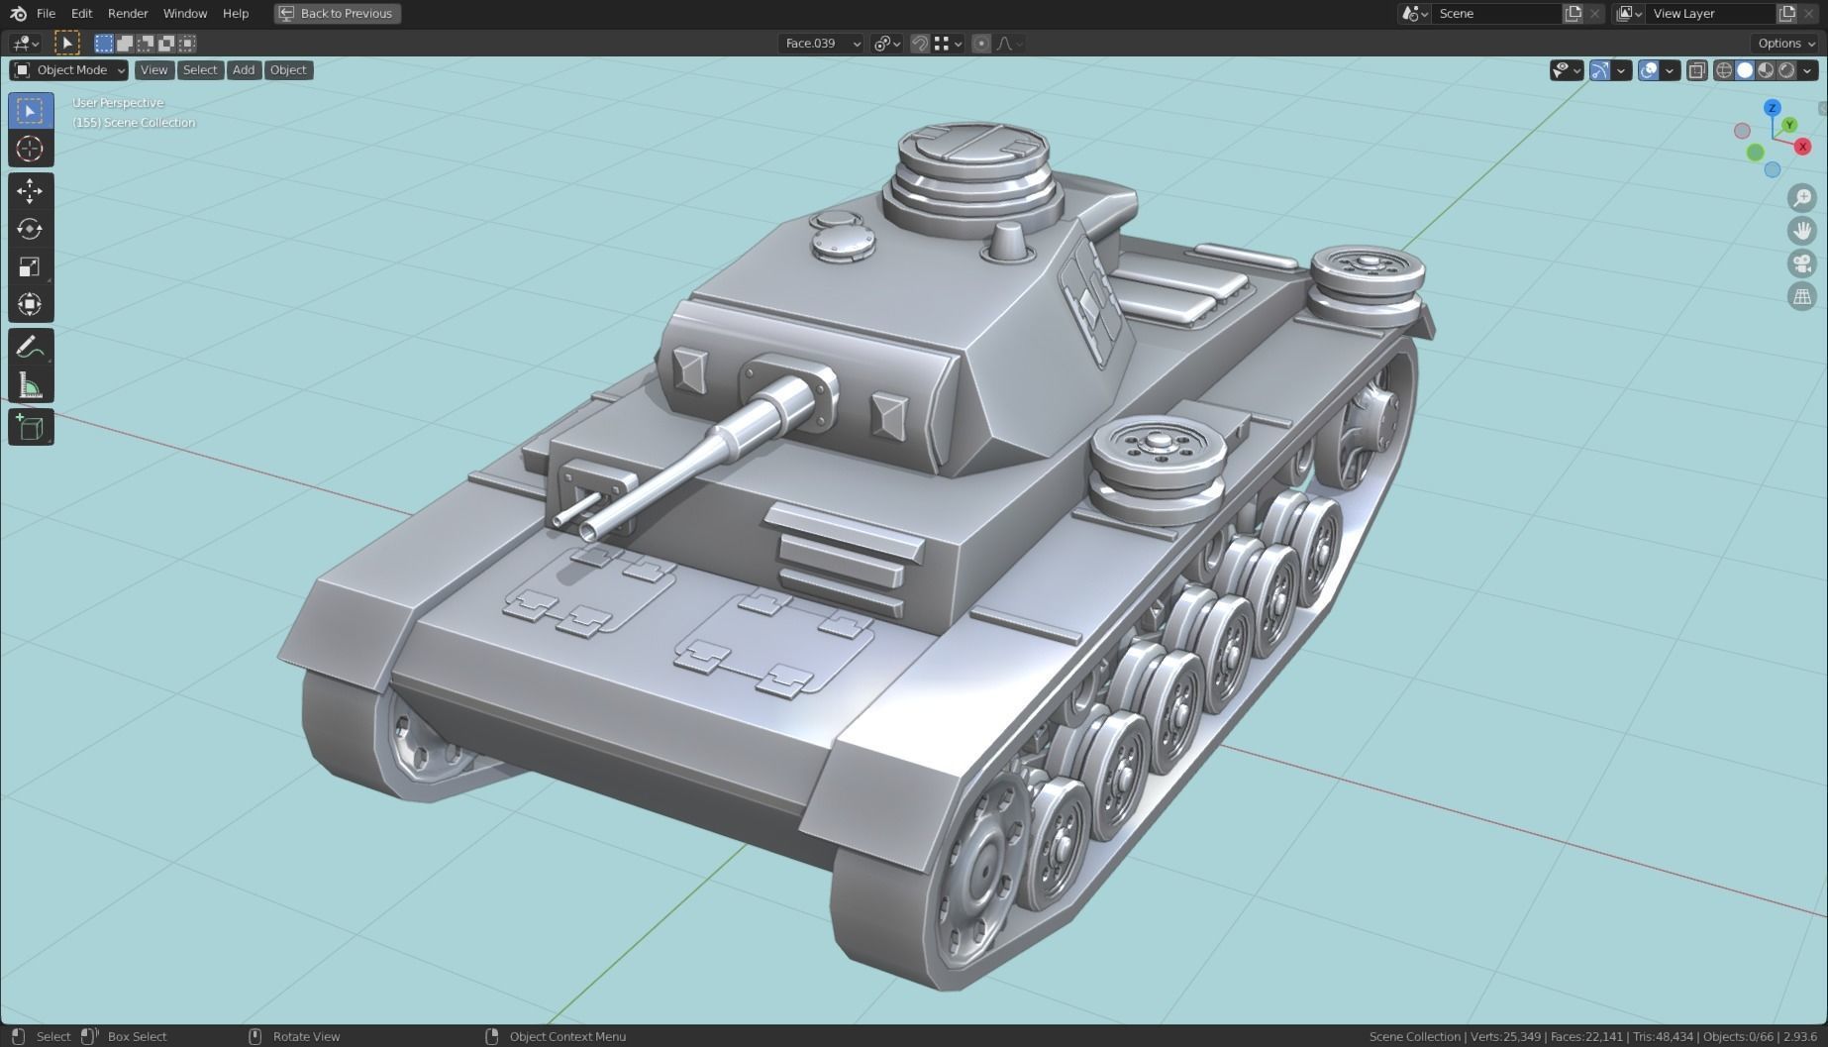This screenshot has height=1047, width=1828.
Task: Open the viewport Object menu
Action: tap(288, 69)
